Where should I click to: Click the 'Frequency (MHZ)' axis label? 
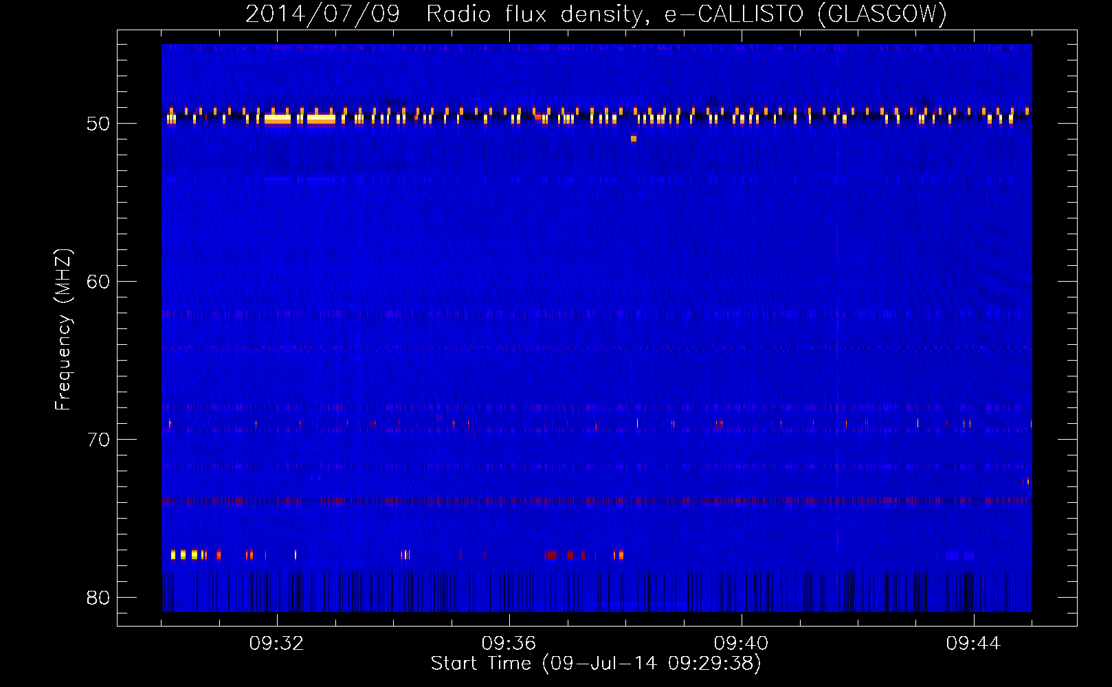(x=63, y=330)
